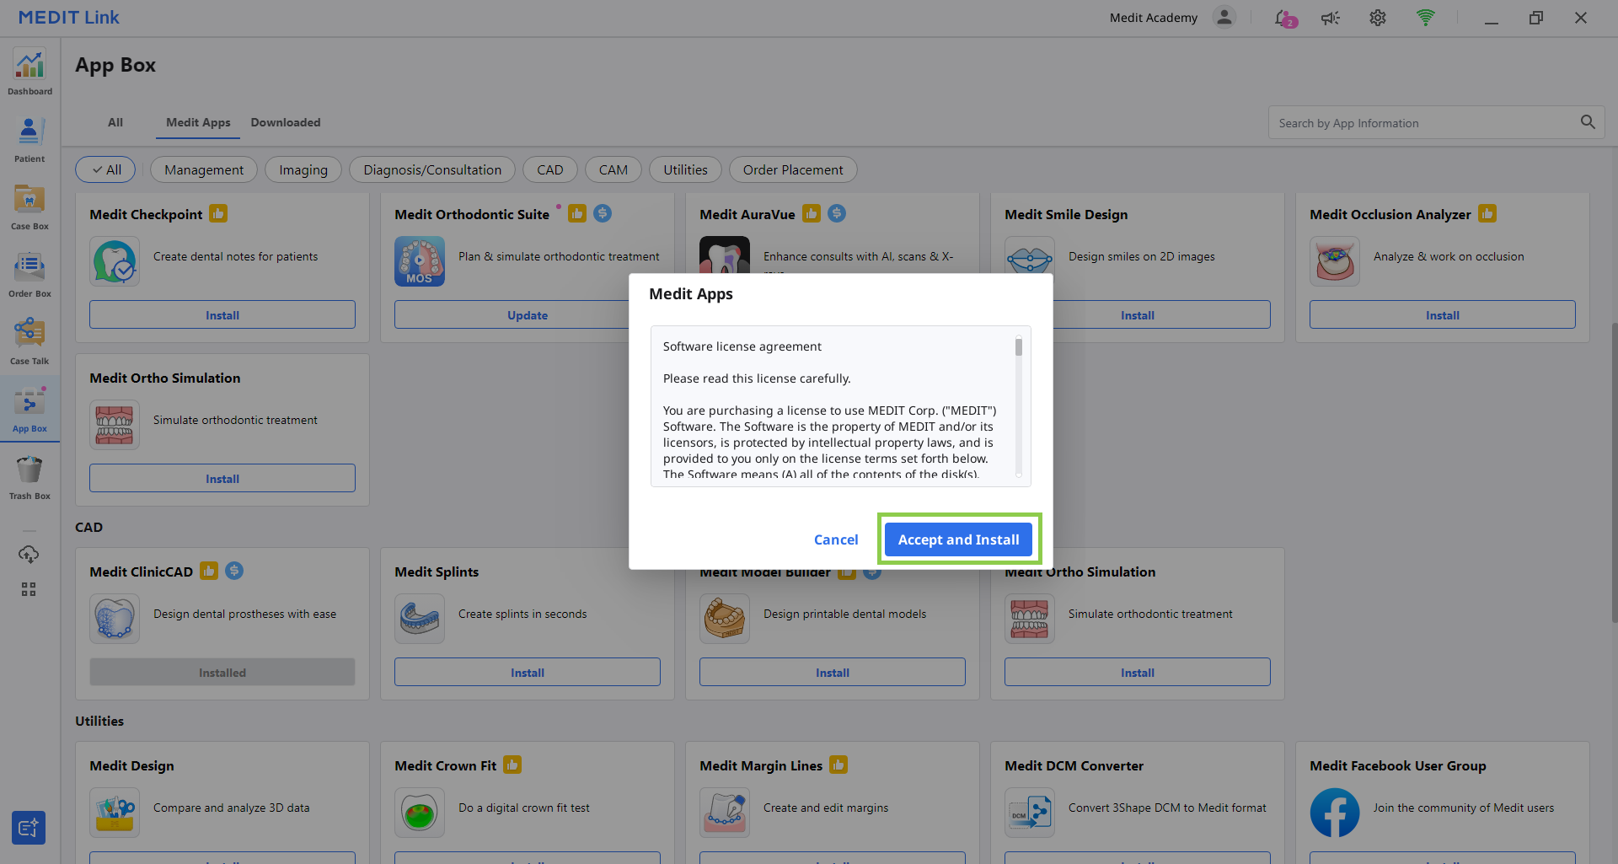Open the Trash Box icon
This screenshot has height=864, width=1618.
(29, 477)
